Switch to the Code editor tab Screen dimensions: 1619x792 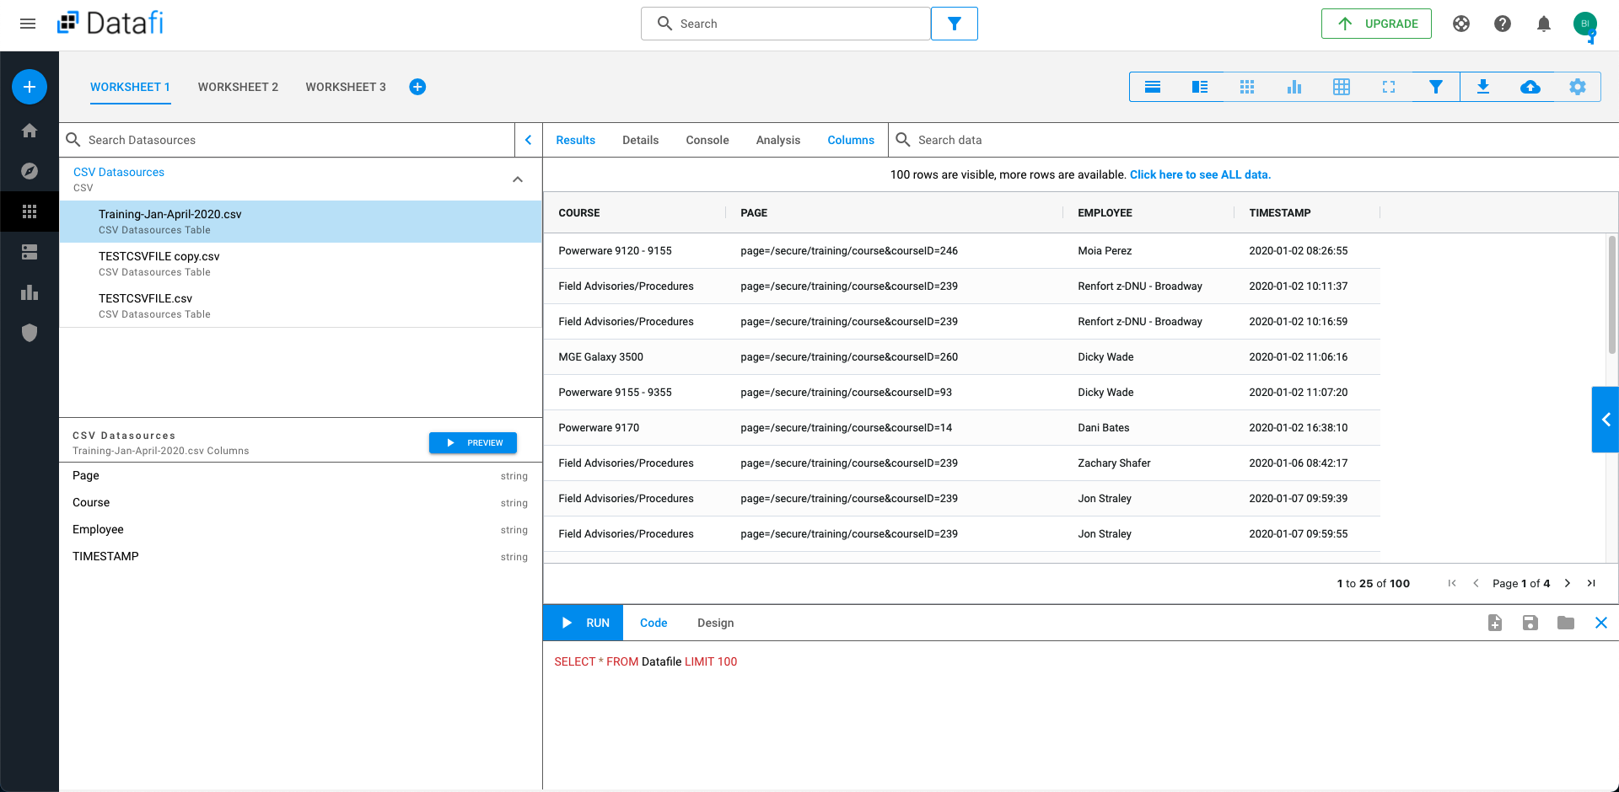[x=654, y=623]
